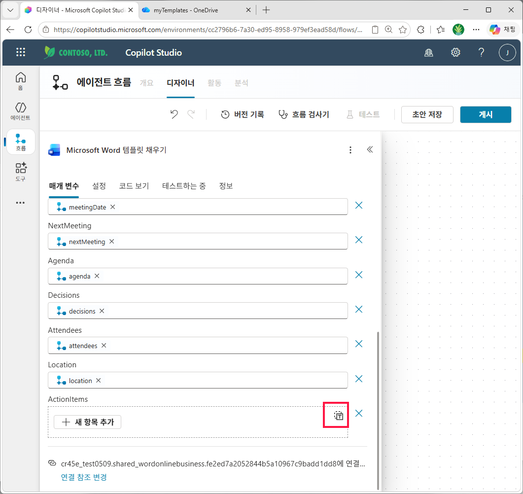Redo the last designer change
This screenshot has width=523, height=494.
(191, 114)
